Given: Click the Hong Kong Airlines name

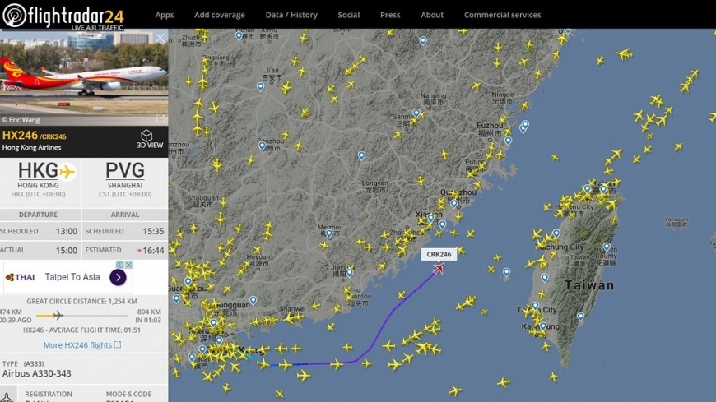Looking at the screenshot, I should coord(31,147).
